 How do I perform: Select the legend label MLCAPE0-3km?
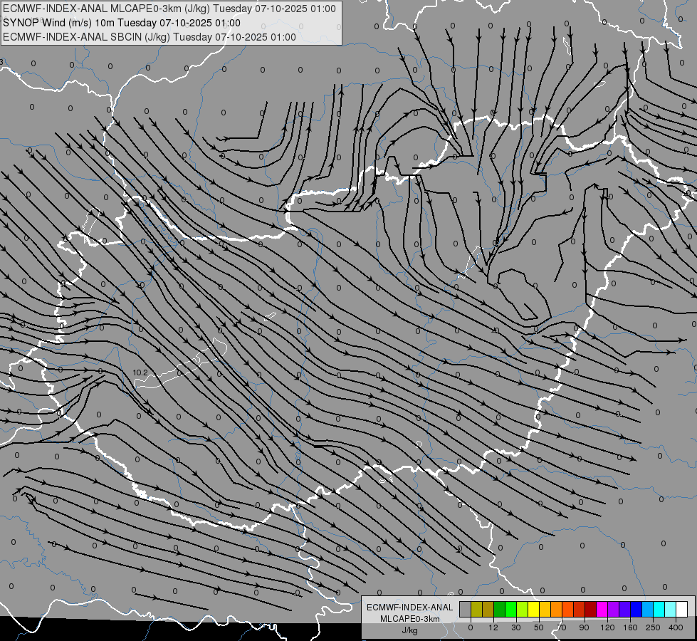coord(410,619)
